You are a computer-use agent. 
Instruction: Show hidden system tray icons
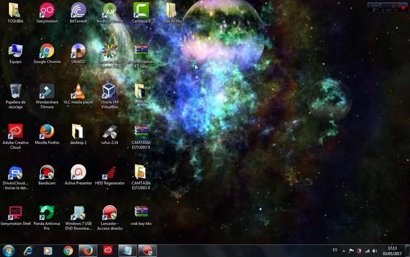344,251
